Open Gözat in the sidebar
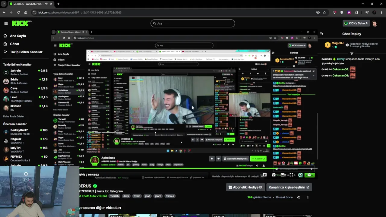 point(14,44)
